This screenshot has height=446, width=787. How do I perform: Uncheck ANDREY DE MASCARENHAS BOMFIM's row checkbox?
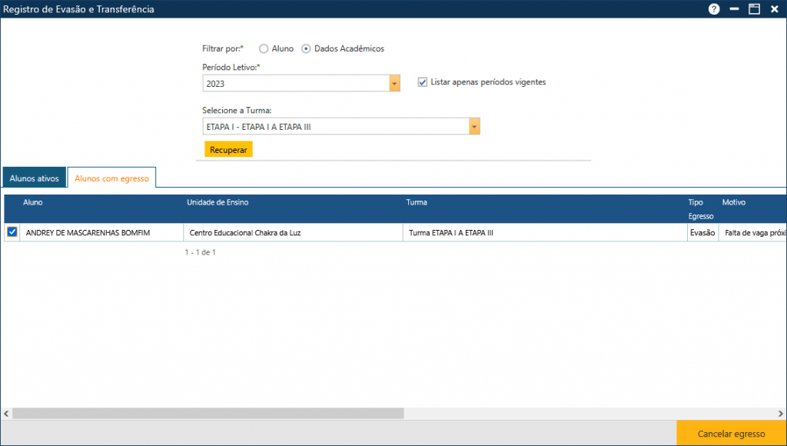tap(11, 232)
